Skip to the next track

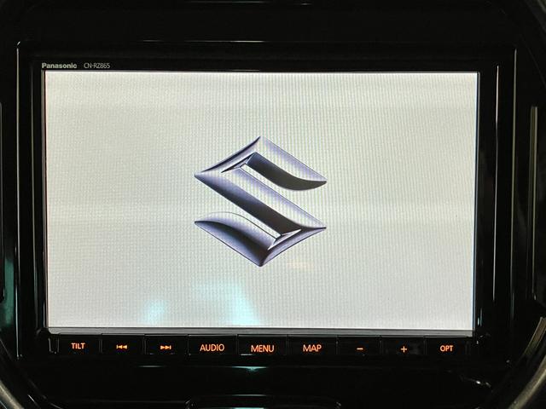click(166, 347)
